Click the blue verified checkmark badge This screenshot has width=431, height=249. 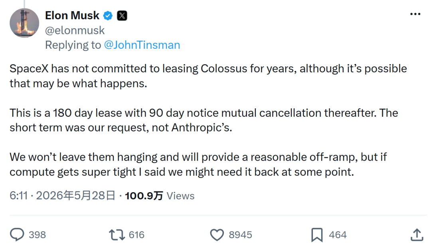tap(108, 16)
